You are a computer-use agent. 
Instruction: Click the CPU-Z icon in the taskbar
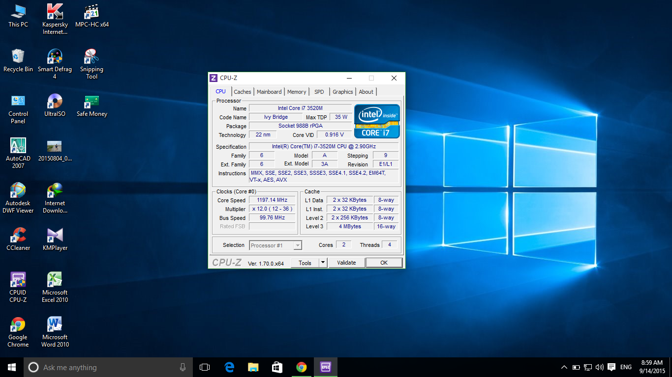(325, 367)
